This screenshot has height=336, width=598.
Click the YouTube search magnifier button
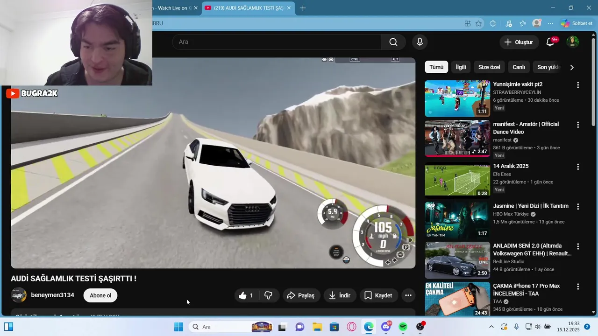click(393, 42)
